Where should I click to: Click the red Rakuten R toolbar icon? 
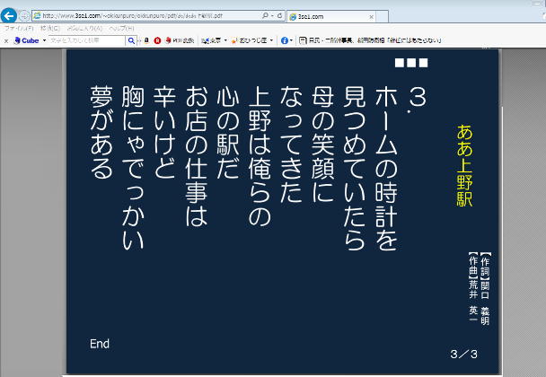(157, 40)
